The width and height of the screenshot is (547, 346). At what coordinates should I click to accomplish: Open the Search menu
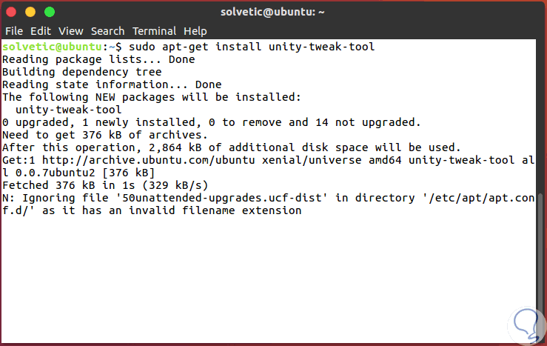coord(107,31)
